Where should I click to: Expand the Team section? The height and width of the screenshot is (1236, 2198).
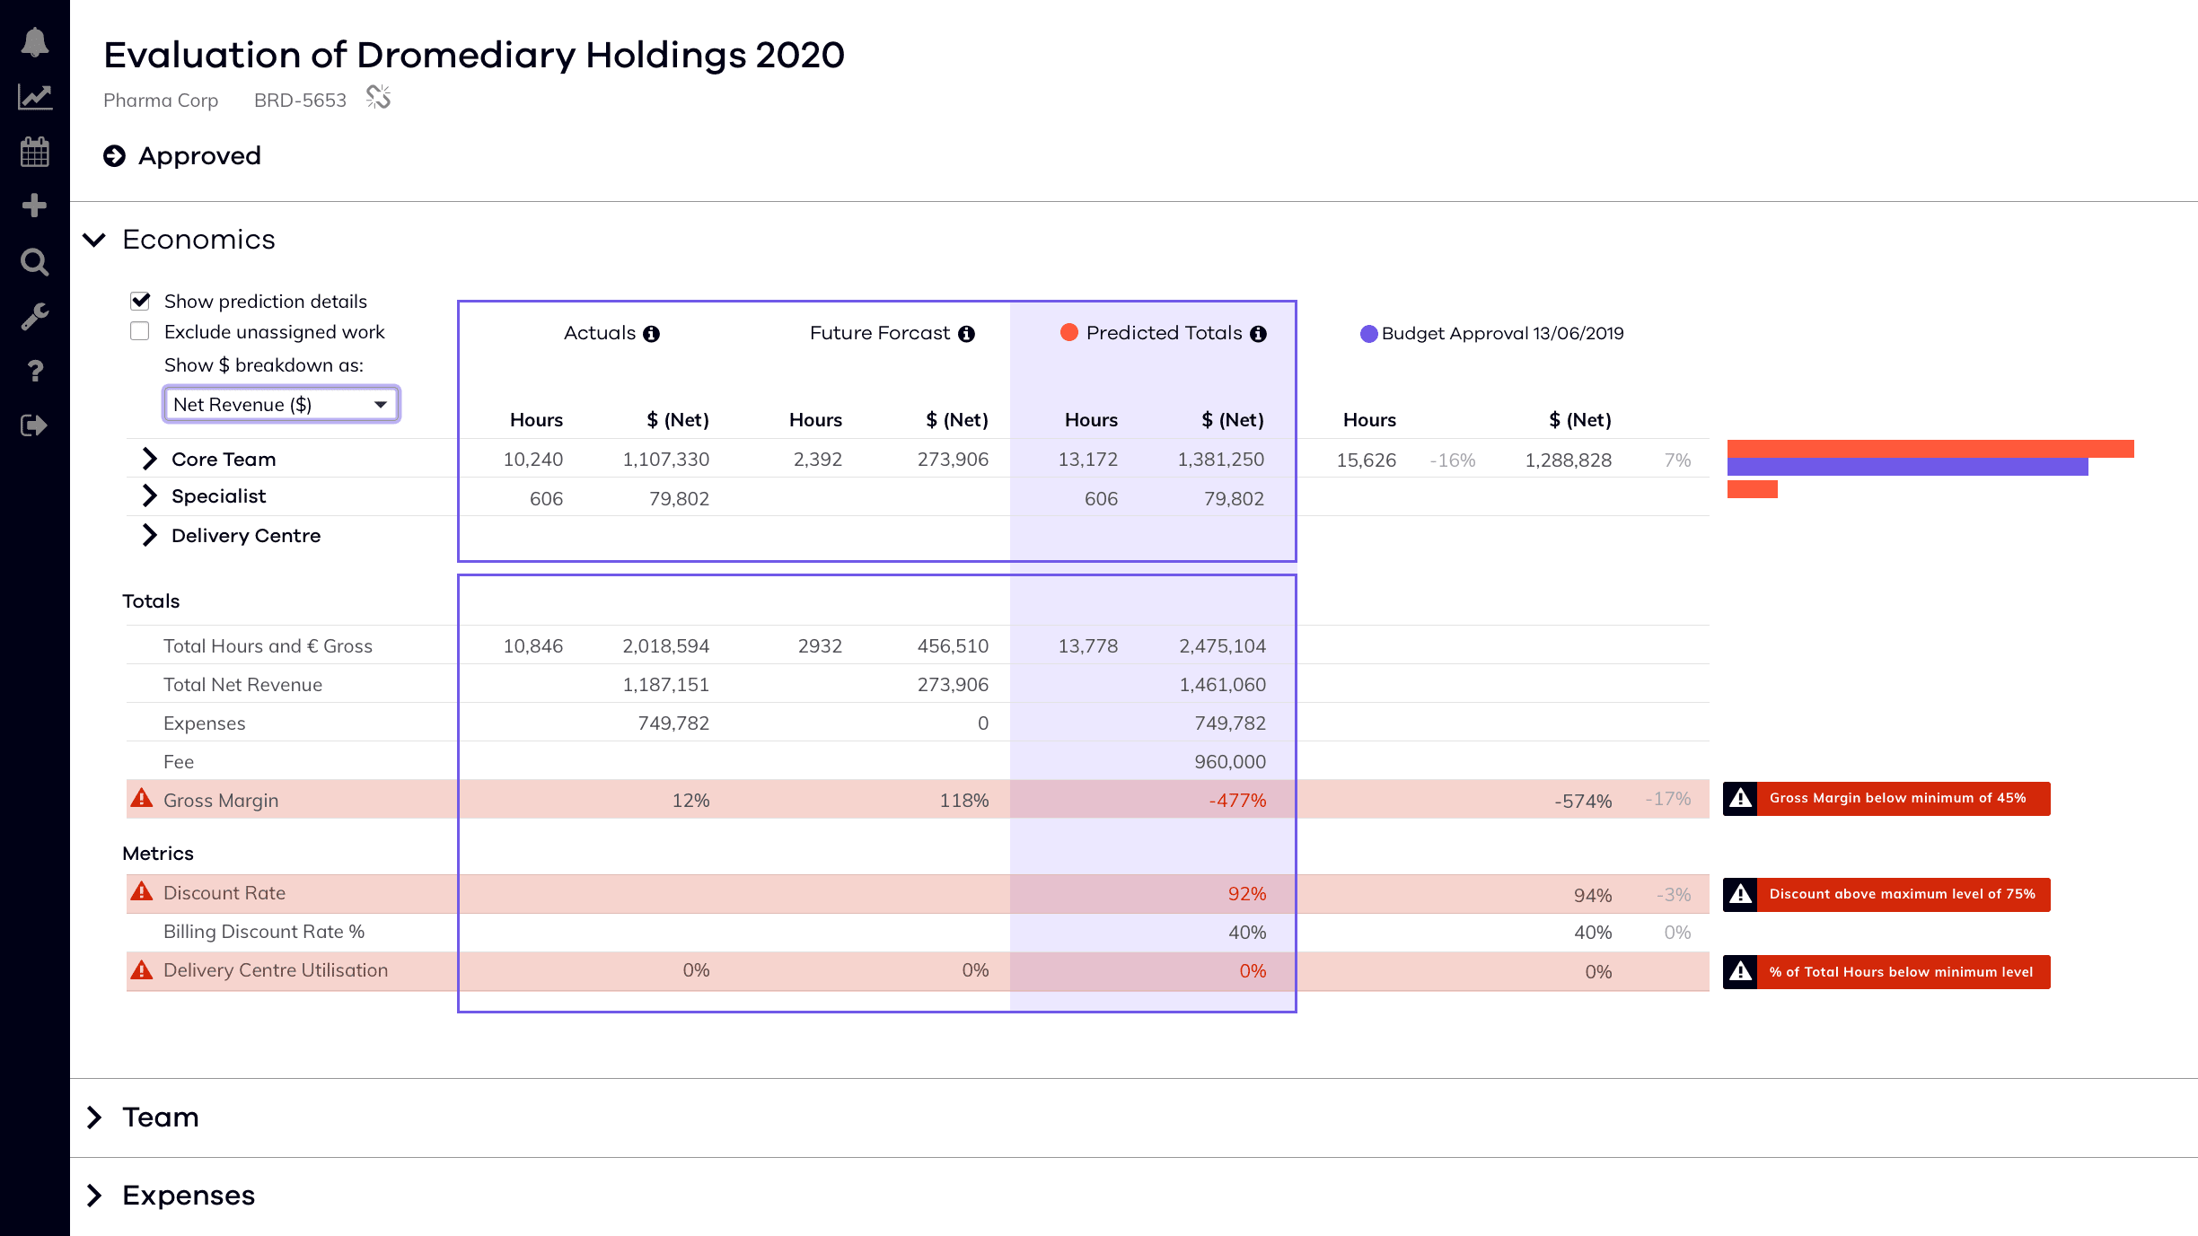click(x=95, y=1118)
